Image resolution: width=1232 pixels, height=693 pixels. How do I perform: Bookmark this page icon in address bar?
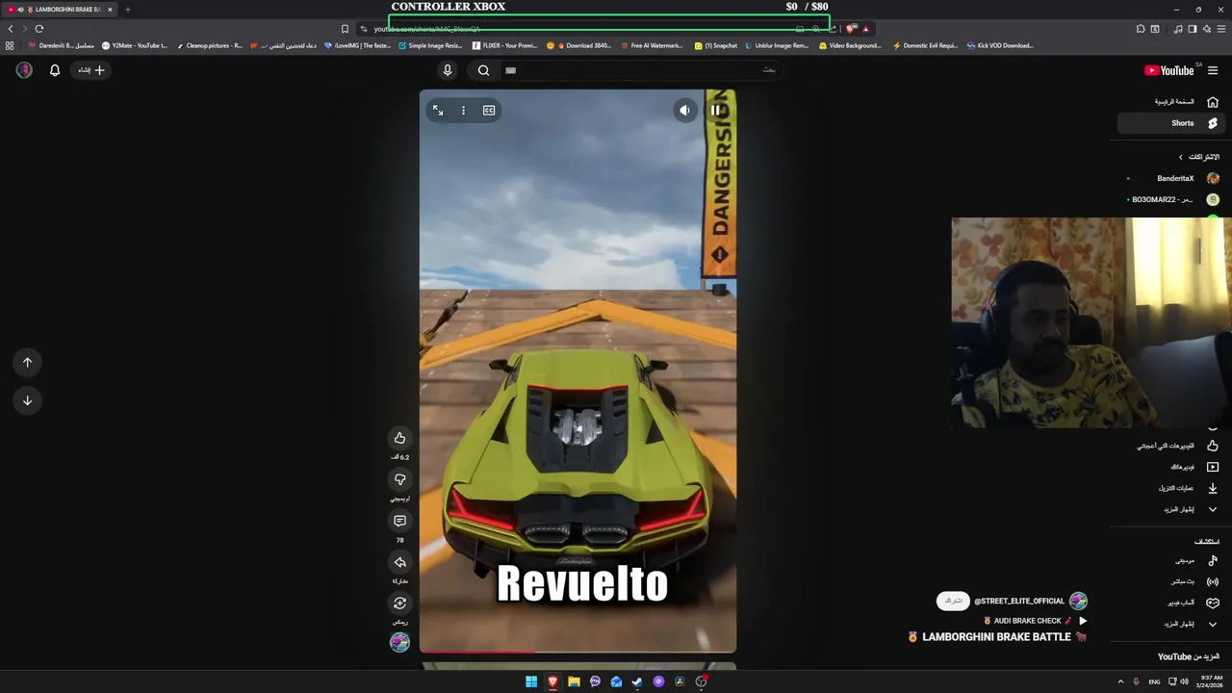[345, 29]
